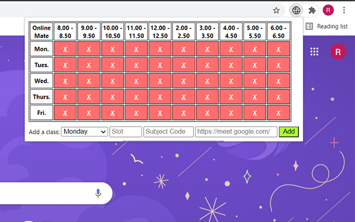Click the 2.00 - 2.50 column header
Image resolution: width=355 pixels, height=222 pixels.
[x=184, y=32]
